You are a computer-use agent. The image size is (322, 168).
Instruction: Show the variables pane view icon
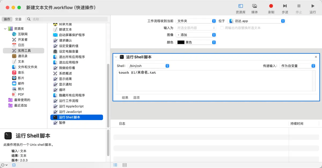[x=125, y=165]
